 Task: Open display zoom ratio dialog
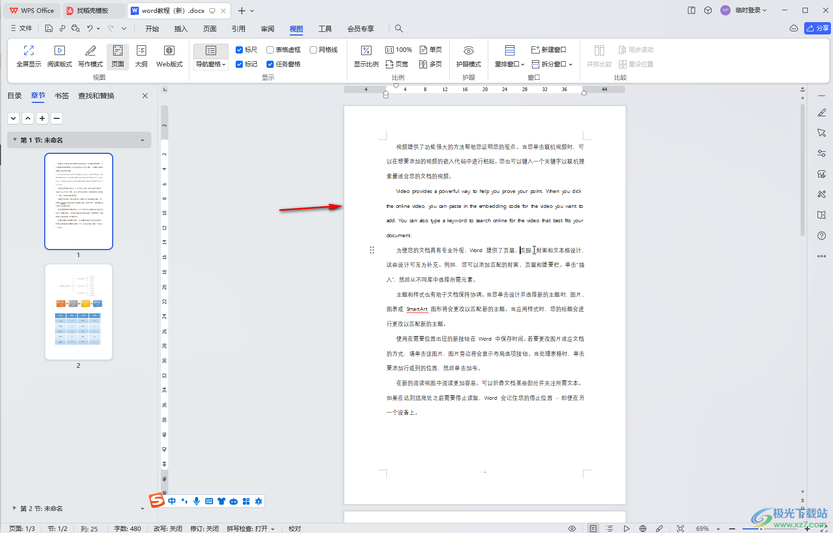[x=366, y=57]
